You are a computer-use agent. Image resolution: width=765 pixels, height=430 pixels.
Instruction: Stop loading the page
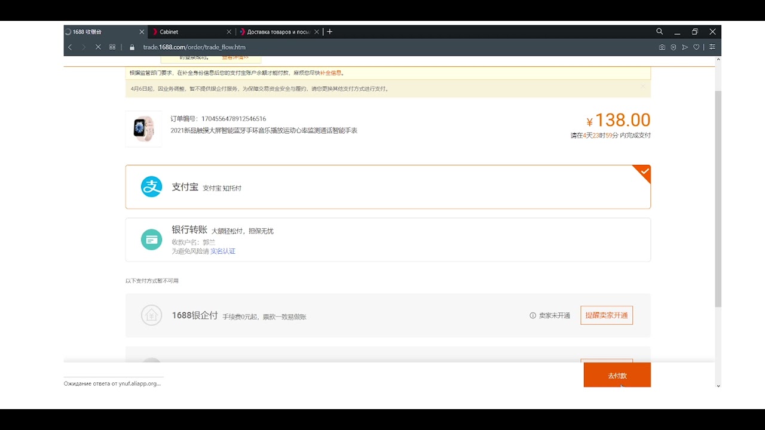click(98, 47)
